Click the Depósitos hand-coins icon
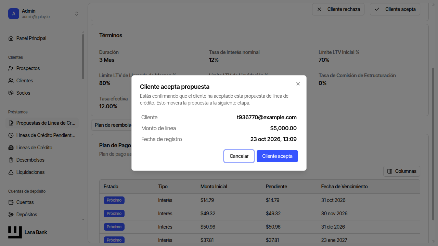Screen dimensions: 438x246 point(11,215)
